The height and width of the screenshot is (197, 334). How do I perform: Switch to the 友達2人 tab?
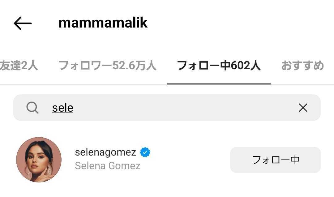pyautogui.click(x=19, y=66)
